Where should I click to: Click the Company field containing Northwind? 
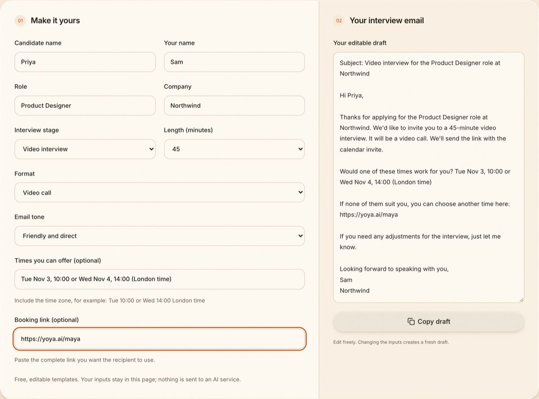234,105
